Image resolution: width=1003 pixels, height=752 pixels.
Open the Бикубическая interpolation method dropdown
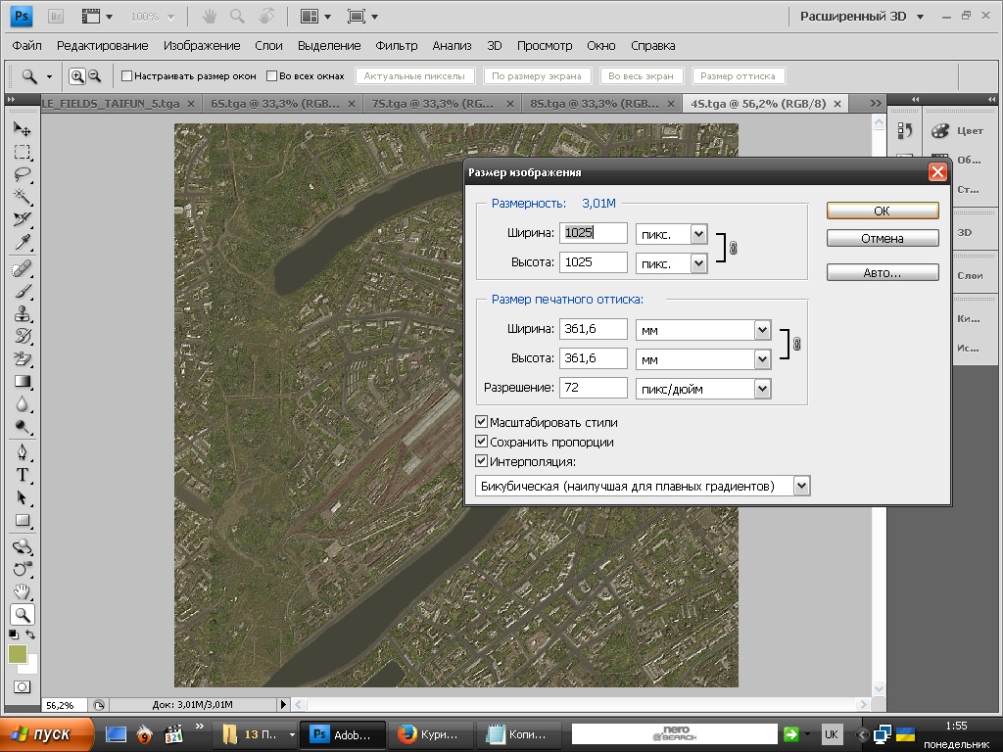[801, 486]
